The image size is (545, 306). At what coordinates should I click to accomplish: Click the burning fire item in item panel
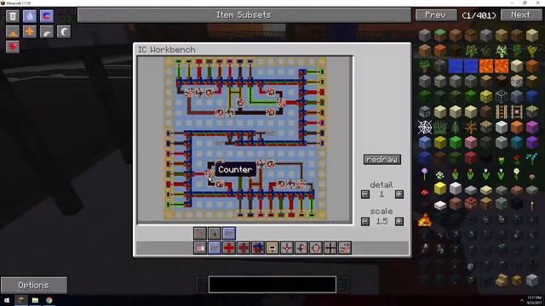425,219
